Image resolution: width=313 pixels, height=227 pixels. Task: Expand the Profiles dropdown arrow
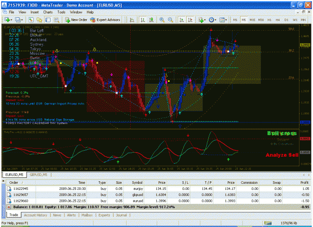click(x=22, y=20)
